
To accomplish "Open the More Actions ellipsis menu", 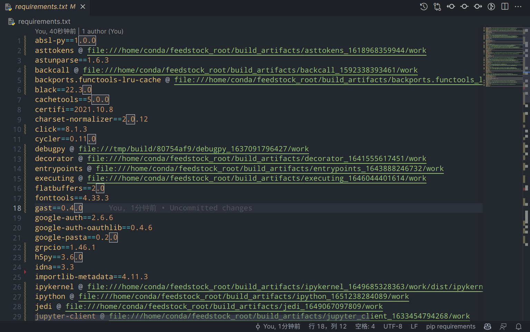I will [518, 7].
